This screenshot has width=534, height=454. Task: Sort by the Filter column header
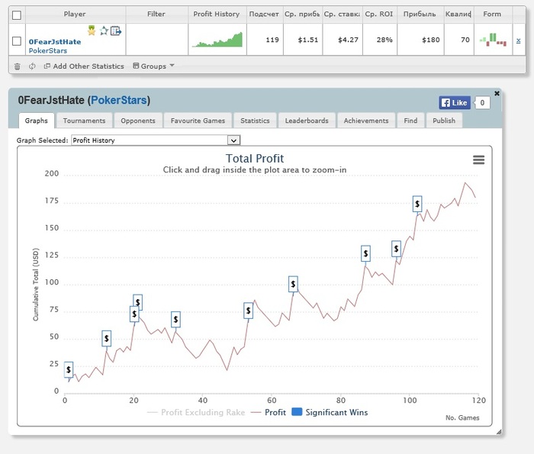pos(156,14)
